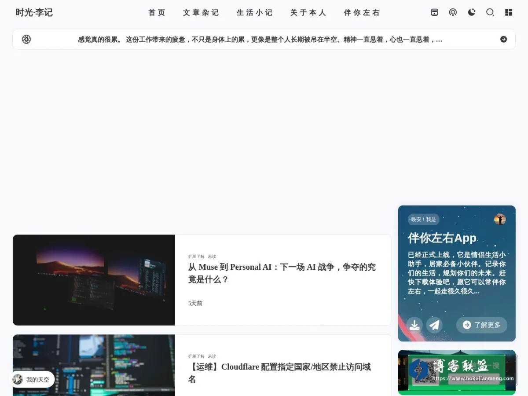Viewport: 528px width, 396px height.
Task: Click the Muse article cover thumbnail
Action: 94,280
